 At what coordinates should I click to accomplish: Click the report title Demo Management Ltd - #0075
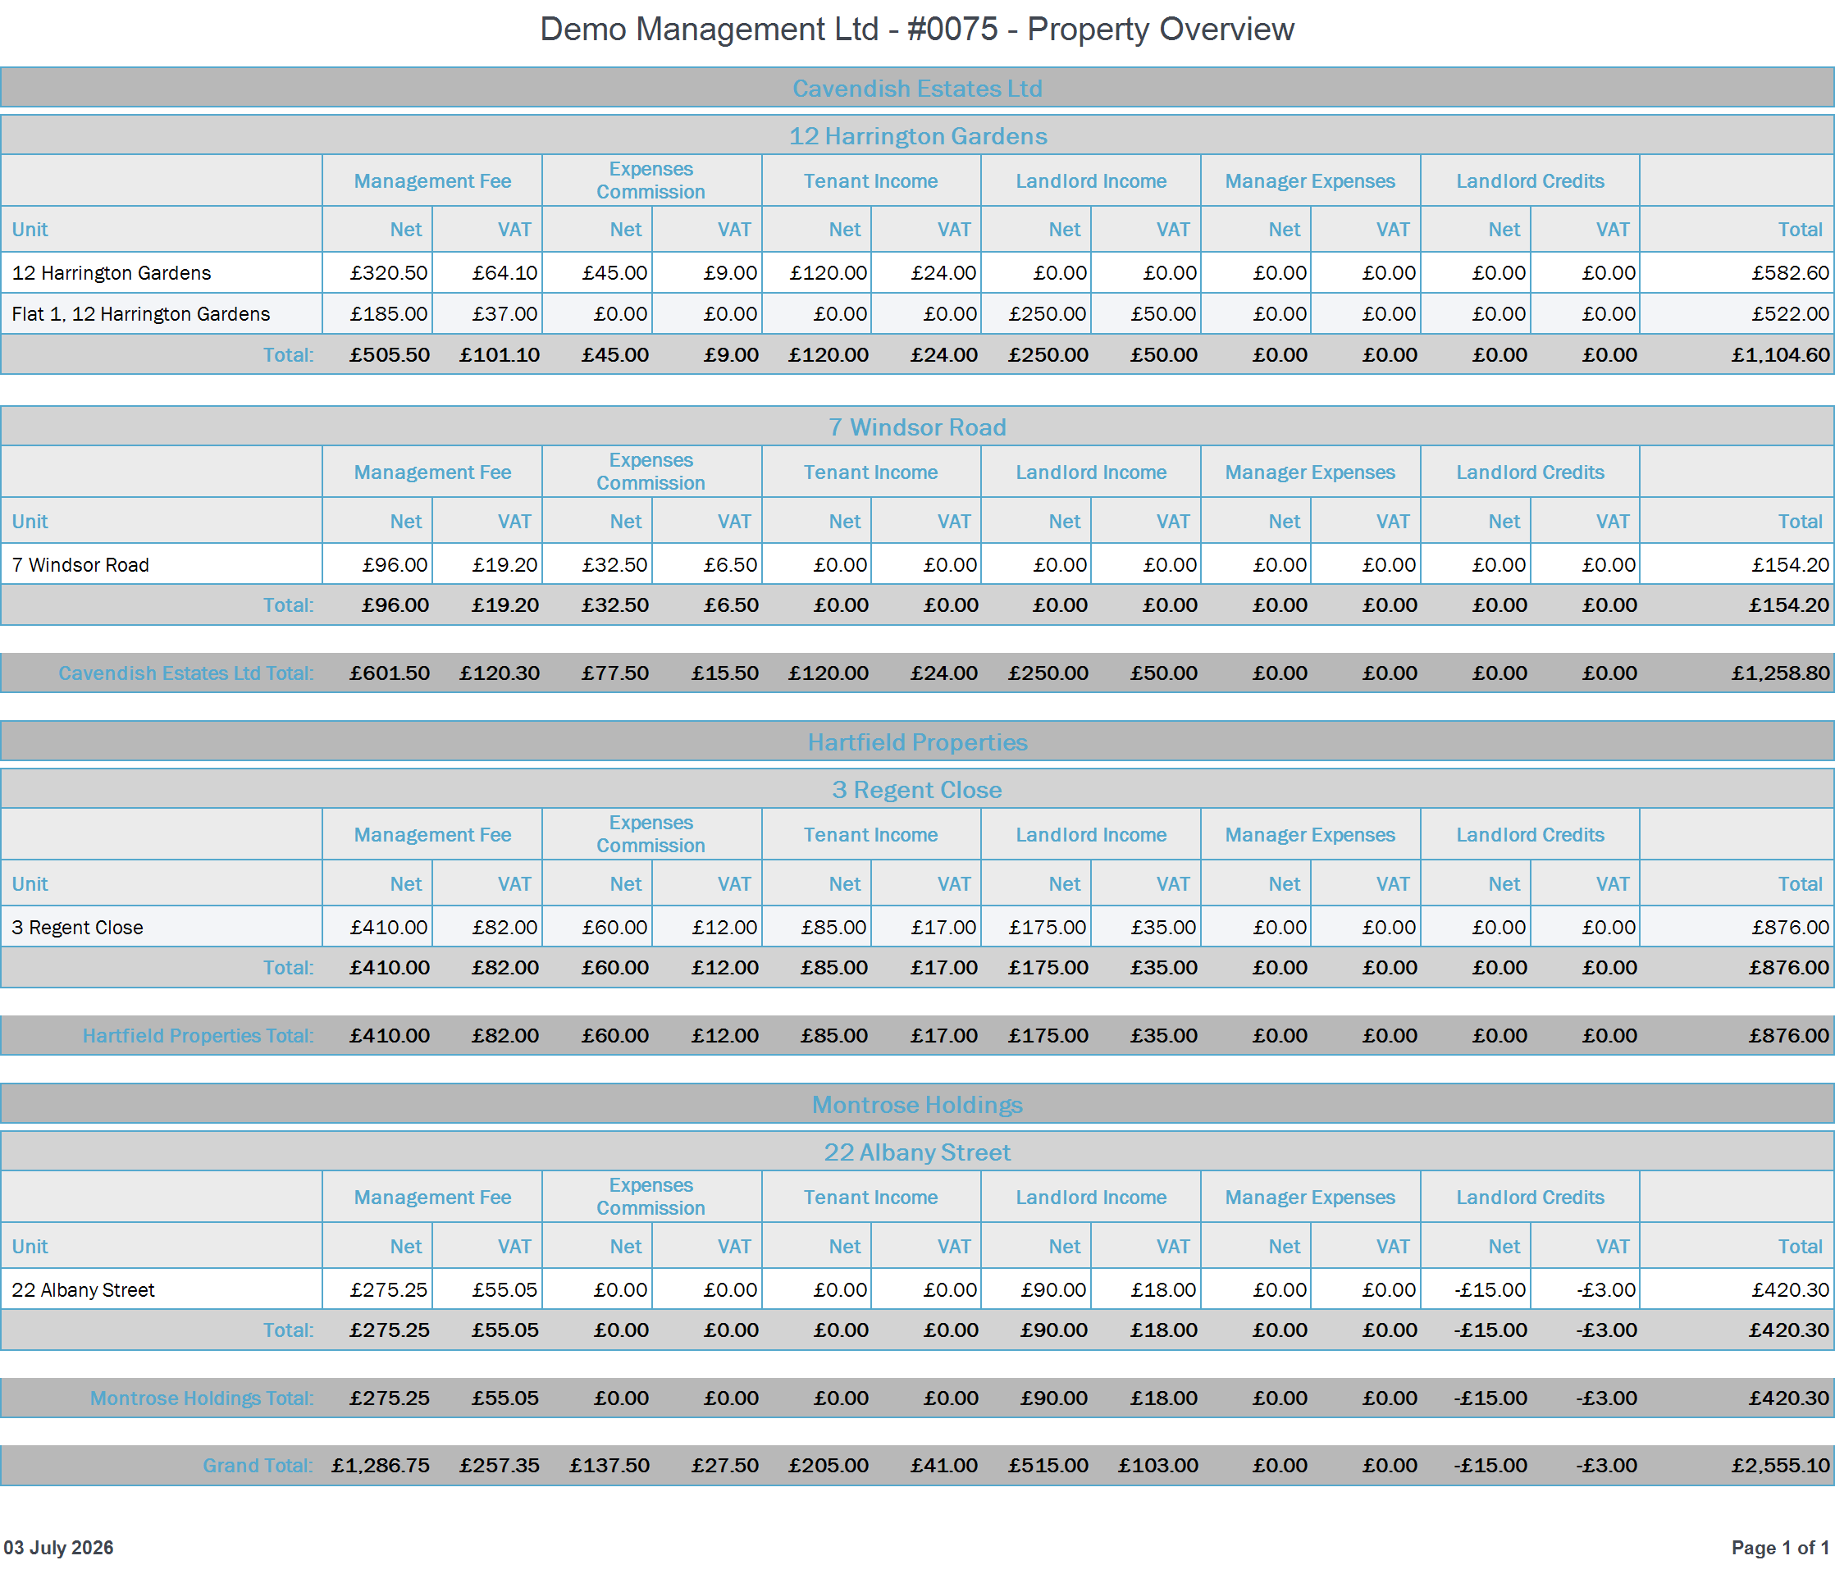click(x=916, y=30)
